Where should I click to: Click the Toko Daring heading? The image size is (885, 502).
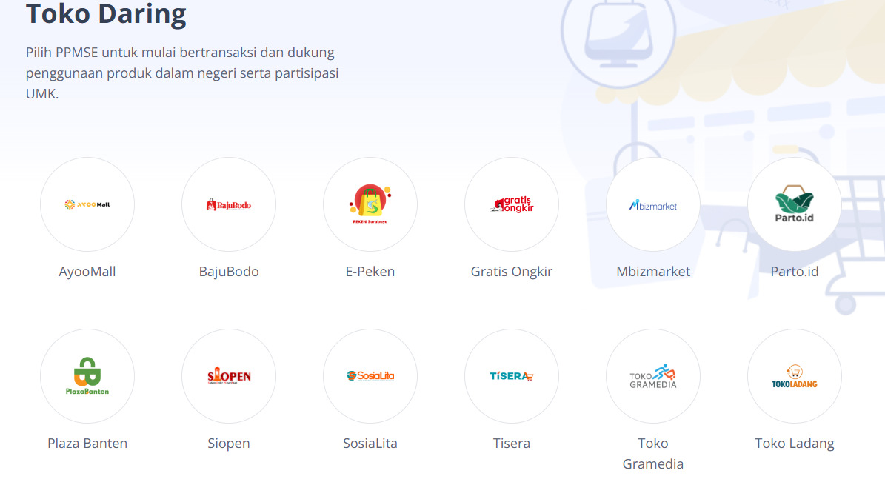point(106,13)
